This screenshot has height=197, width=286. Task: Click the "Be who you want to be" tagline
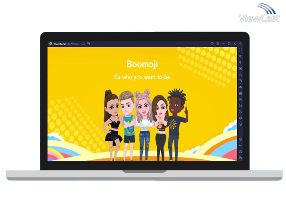click(x=142, y=77)
